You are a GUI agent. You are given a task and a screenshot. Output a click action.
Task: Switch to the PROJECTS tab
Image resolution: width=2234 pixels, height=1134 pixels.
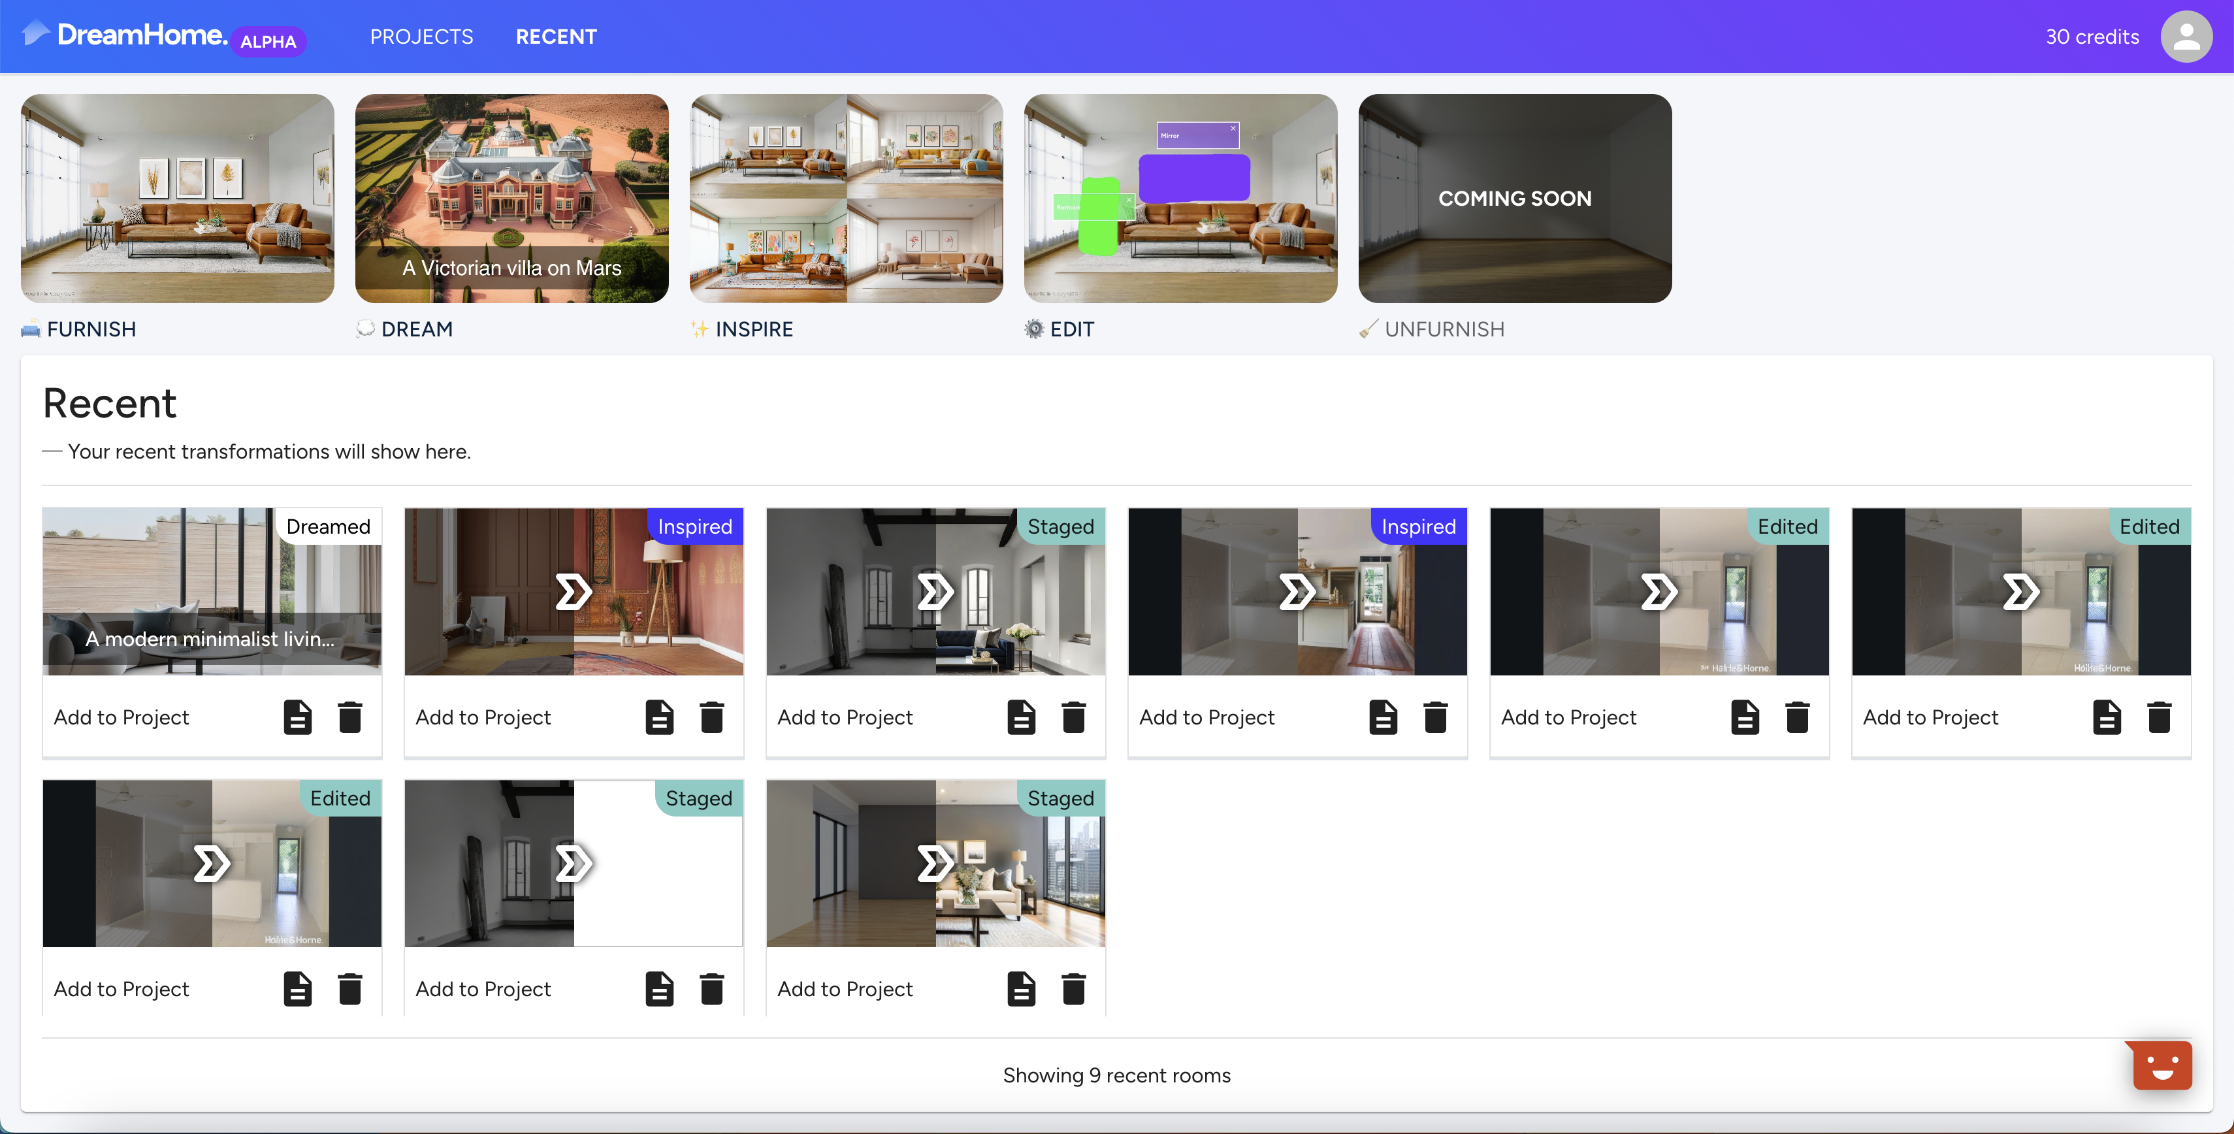[421, 37]
